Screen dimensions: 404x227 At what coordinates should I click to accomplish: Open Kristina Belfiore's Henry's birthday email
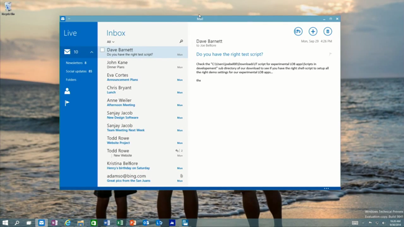[143, 166]
